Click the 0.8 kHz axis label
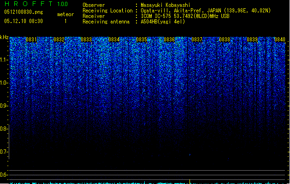 (x=4, y=129)
